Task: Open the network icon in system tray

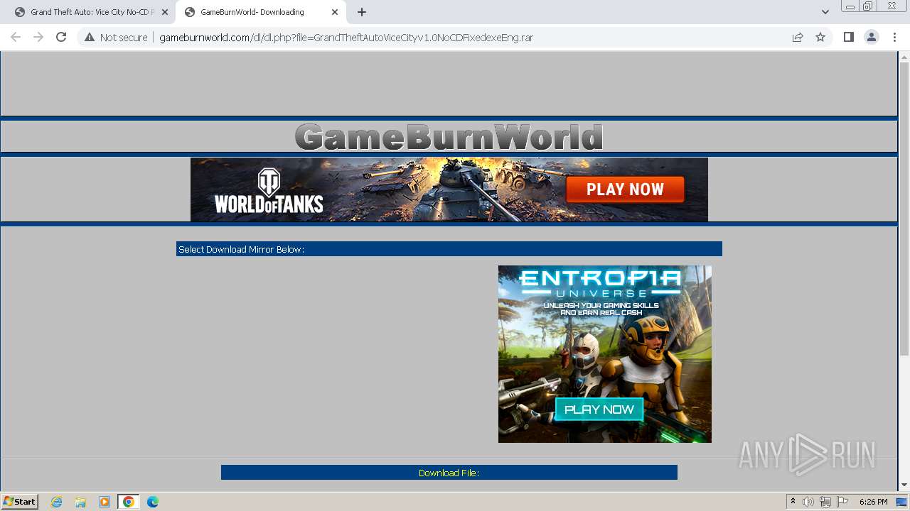Action: (x=825, y=502)
